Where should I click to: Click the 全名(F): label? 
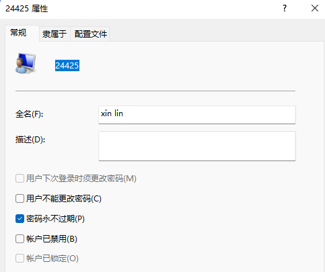click(29, 114)
